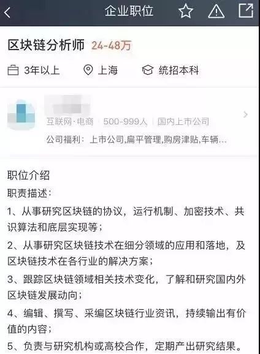Favorite this job with the star icon
Image resolution: width=260 pixels, height=354 pixels.
[x=185, y=11]
